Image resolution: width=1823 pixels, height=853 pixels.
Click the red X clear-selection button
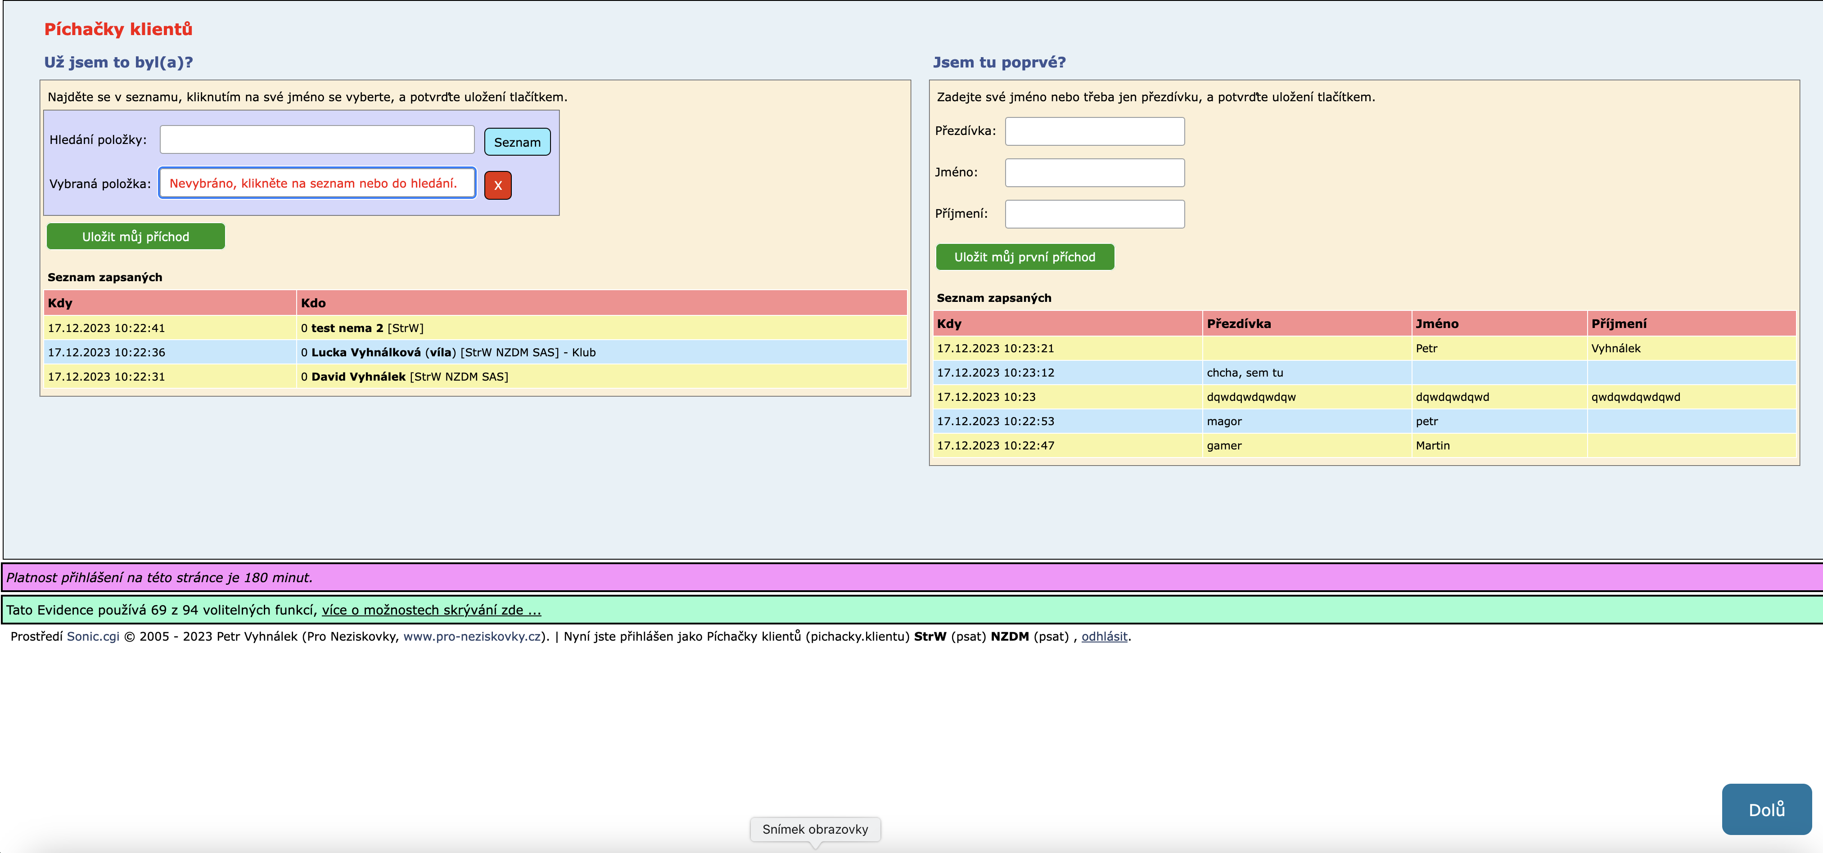(497, 185)
